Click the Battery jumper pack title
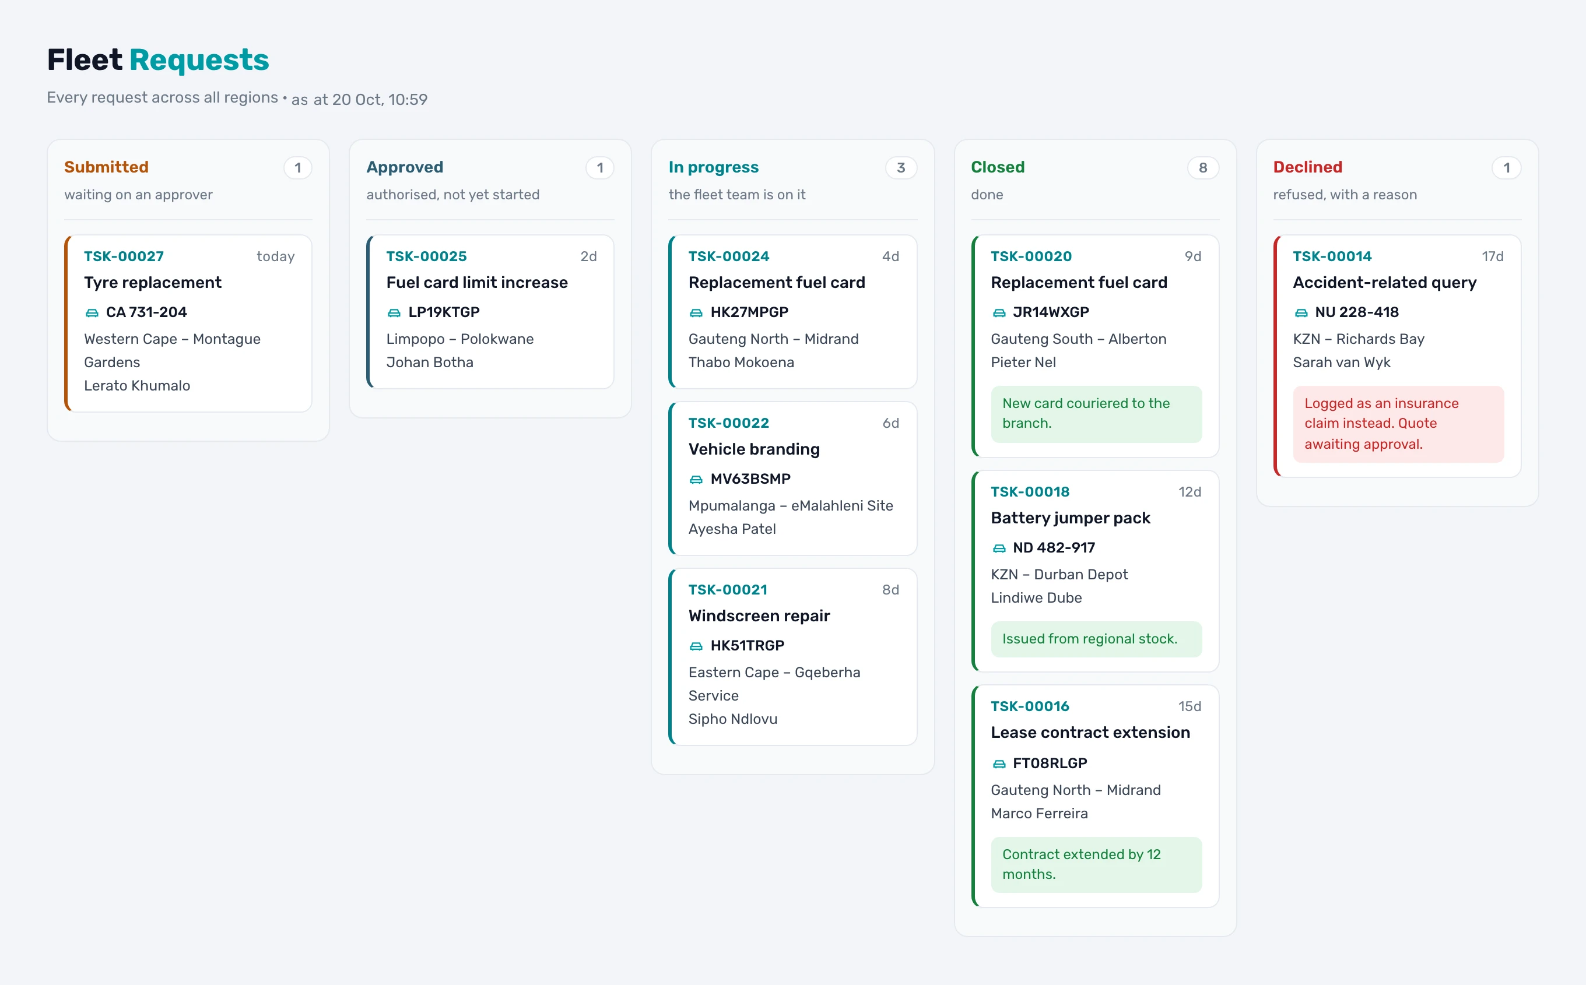Viewport: 1586px width, 985px height. click(x=1071, y=519)
